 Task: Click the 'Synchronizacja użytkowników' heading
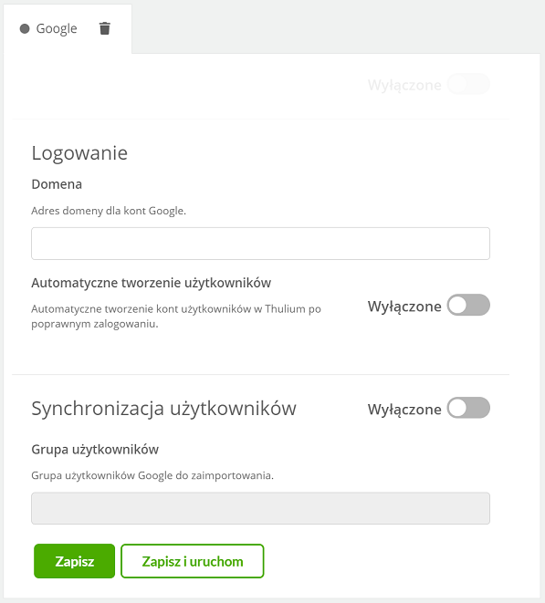click(163, 409)
